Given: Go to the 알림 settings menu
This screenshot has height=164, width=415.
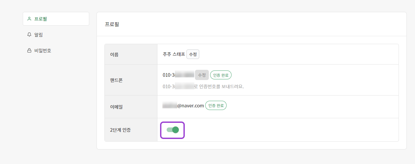Looking at the screenshot, I should click(39, 35).
